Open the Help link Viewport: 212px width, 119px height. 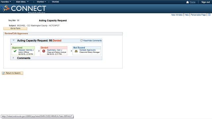(x=186, y=15)
